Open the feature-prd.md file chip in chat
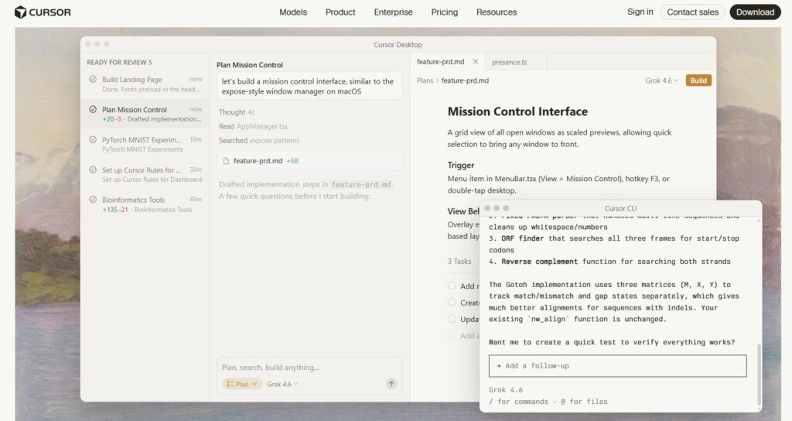Screen dimensions: 792x421 (309, 161)
